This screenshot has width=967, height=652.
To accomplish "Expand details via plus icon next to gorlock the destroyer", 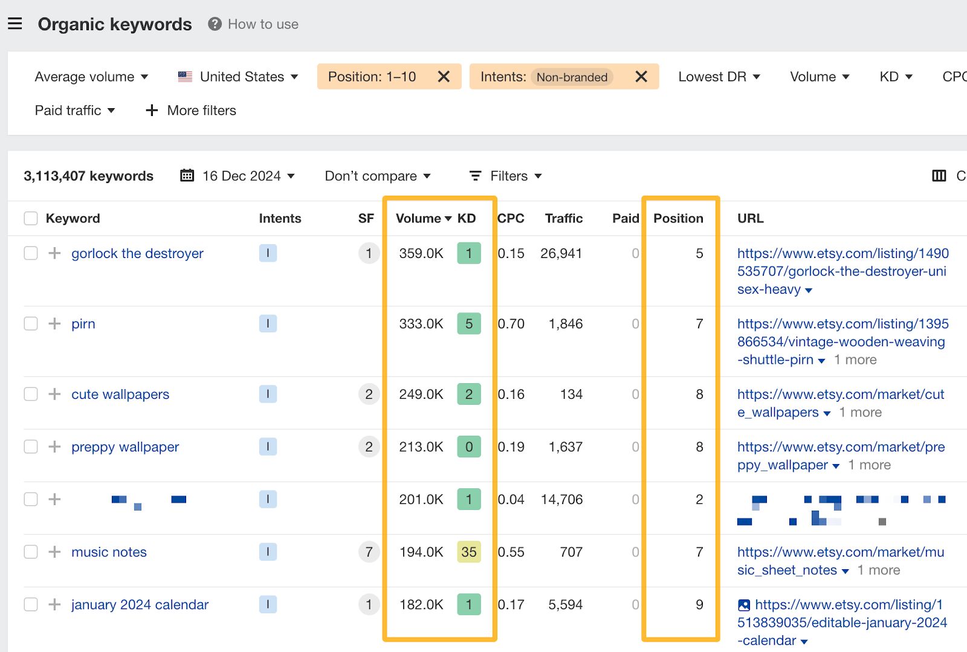I will [54, 253].
